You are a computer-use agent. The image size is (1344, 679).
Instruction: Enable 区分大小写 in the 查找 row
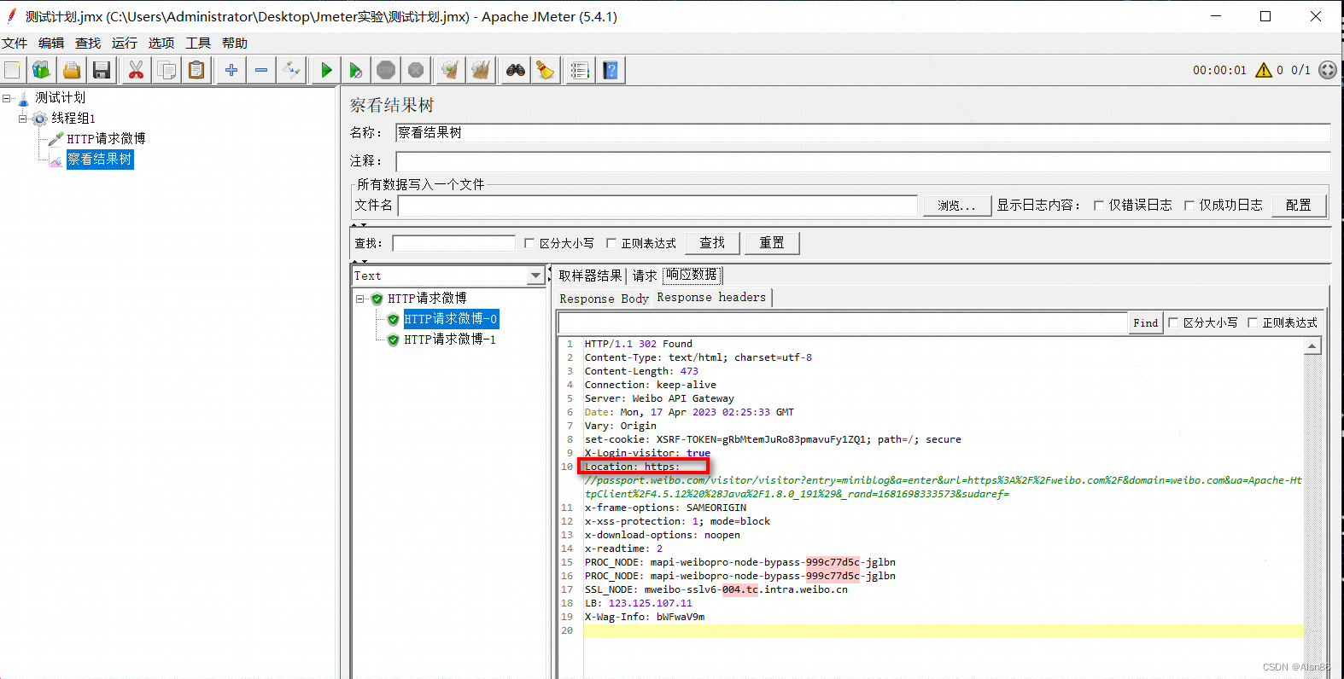pos(529,243)
